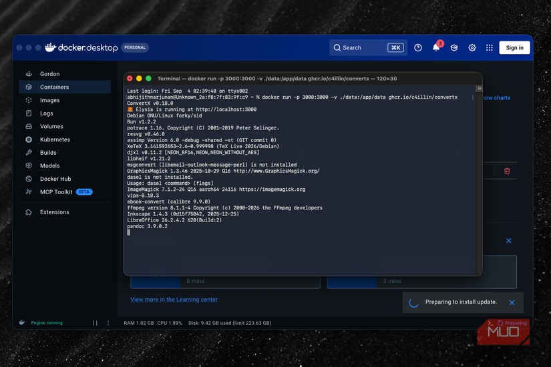Open the Volumes section
Image resolution: width=551 pixels, height=367 pixels.
(65, 126)
